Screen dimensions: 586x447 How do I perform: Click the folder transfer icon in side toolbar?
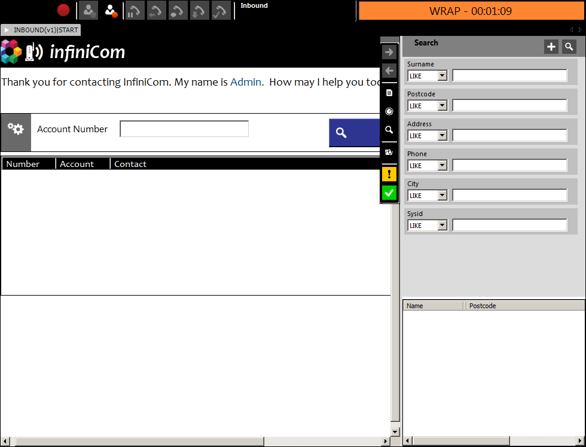tap(389, 152)
